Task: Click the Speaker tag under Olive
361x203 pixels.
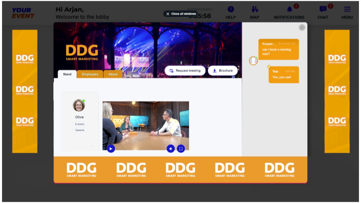Action: (x=80, y=130)
